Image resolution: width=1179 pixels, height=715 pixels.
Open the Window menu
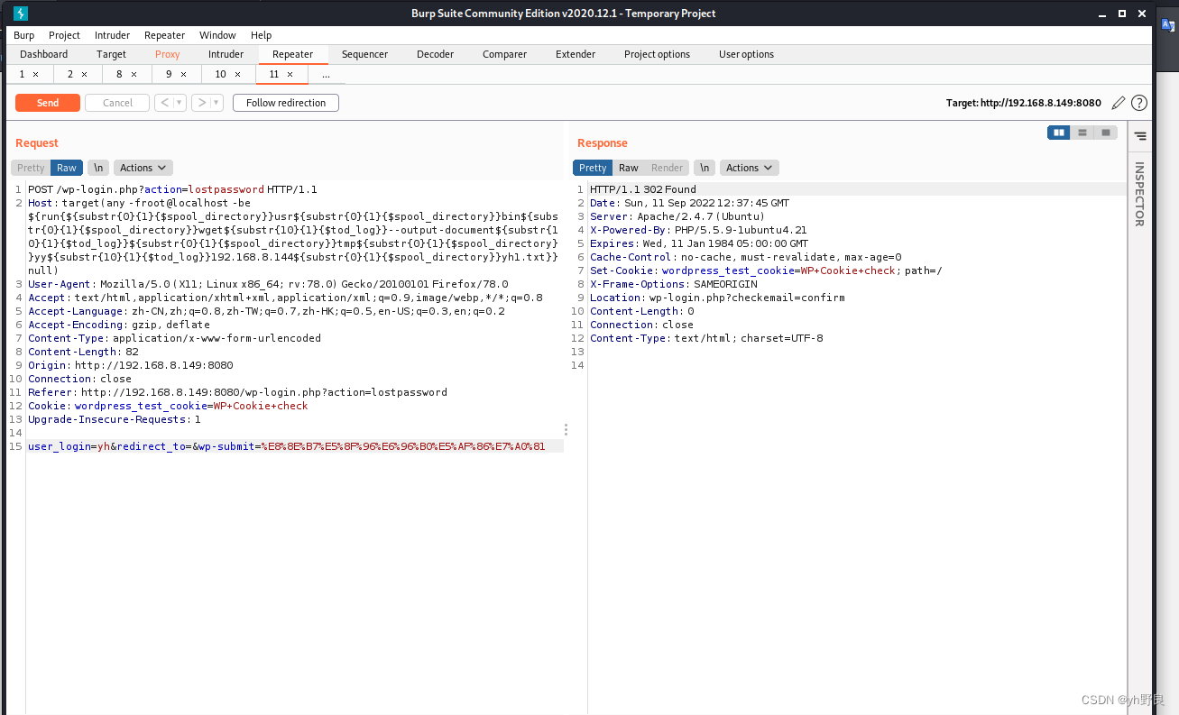pos(217,35)
